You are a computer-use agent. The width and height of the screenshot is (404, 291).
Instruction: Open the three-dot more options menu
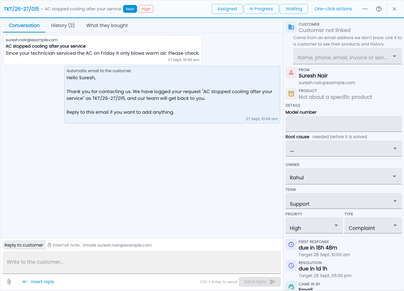click(x=365, y=9)
